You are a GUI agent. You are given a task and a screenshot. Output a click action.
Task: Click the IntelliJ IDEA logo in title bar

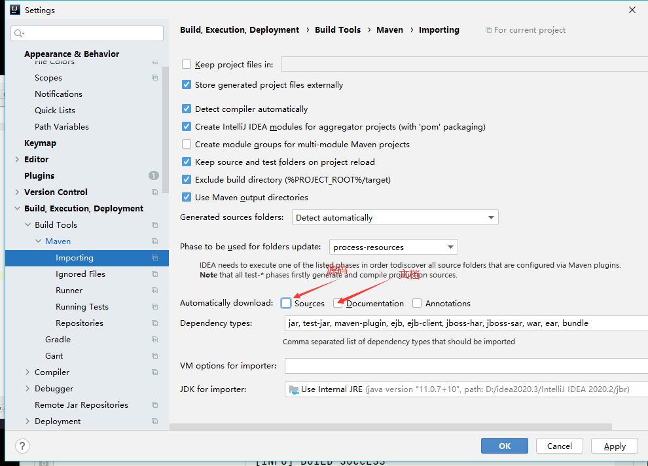click(x=15, y=10)
